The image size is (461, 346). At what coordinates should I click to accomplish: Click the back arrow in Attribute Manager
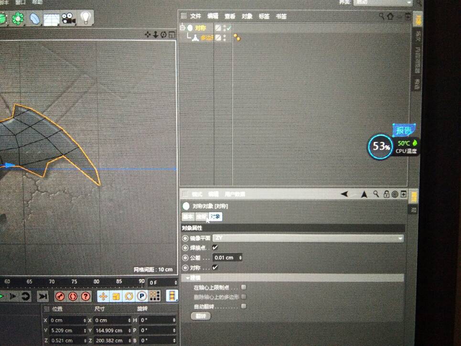[x=344, y=194]
